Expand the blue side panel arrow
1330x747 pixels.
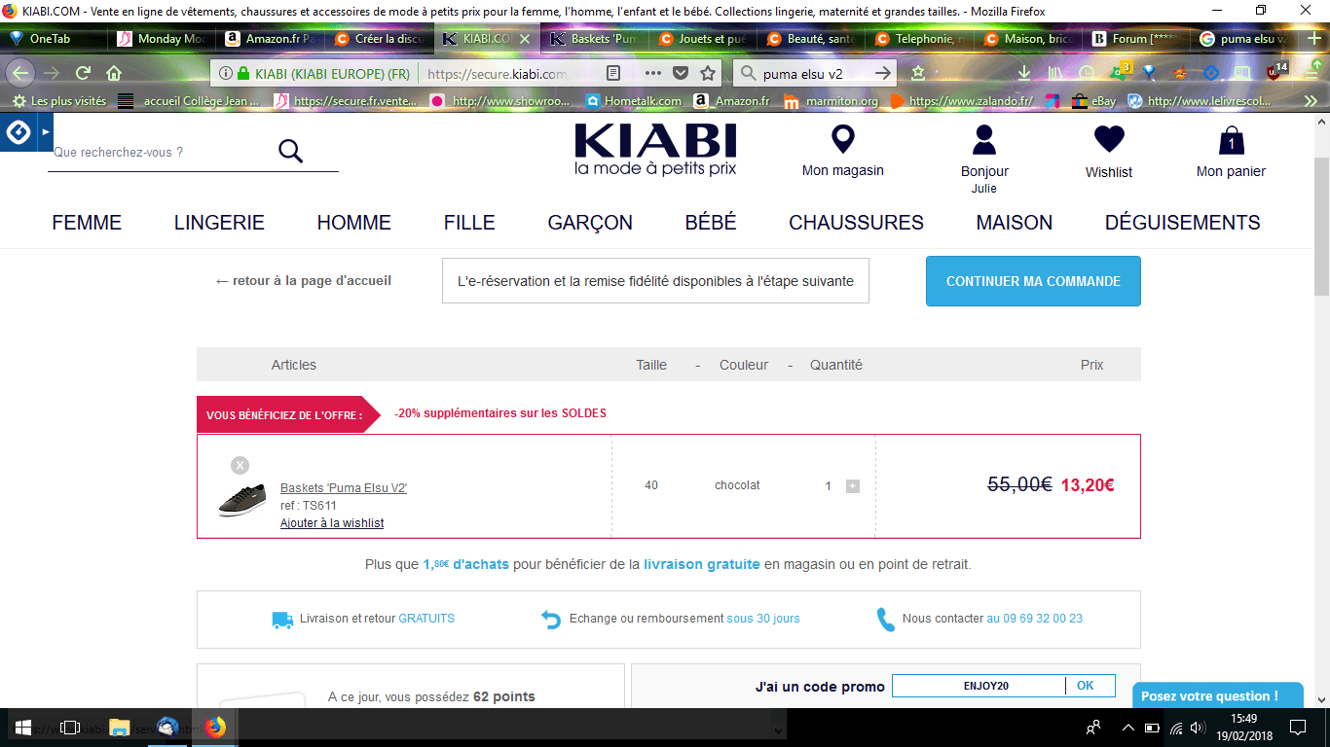click(x=45, y=132)
